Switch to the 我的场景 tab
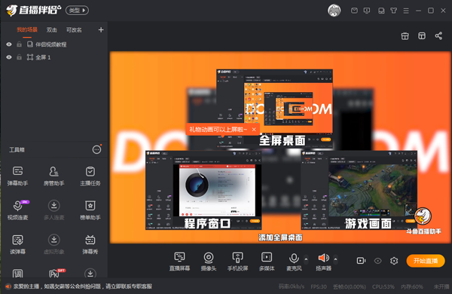 27,29
